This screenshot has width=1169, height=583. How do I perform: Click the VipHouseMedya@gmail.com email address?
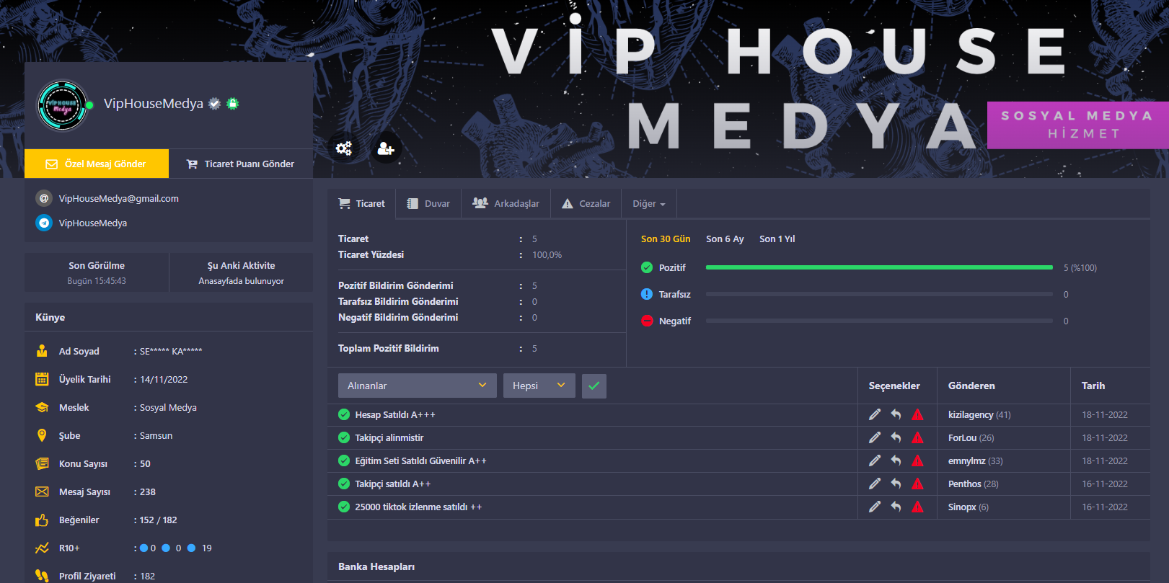[x=119, y=198]
